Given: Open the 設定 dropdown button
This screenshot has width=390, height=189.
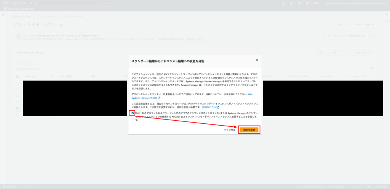Looking at the screenshot, I should 342,25.
